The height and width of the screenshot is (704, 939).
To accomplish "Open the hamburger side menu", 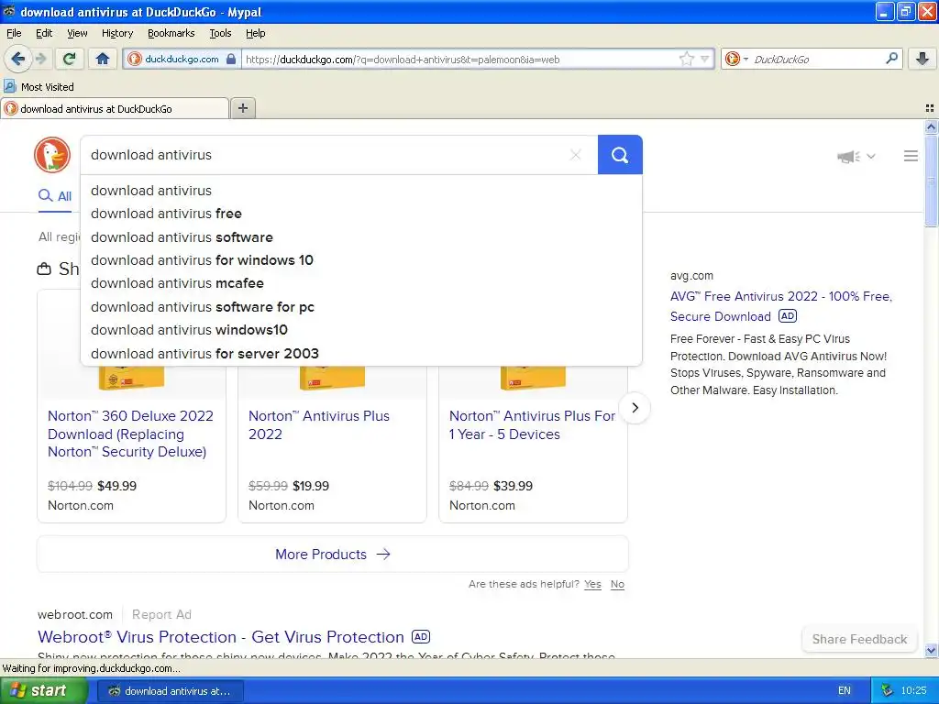I will click(x=911, y=156).
